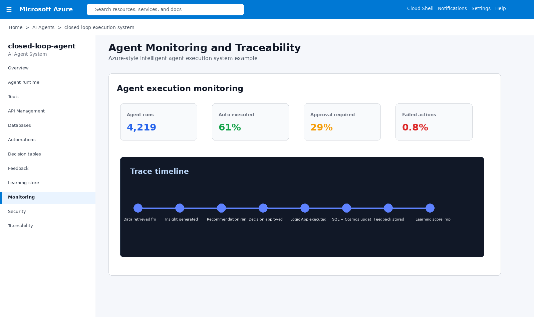Open Databases in the sidebar

pos(48,125)
